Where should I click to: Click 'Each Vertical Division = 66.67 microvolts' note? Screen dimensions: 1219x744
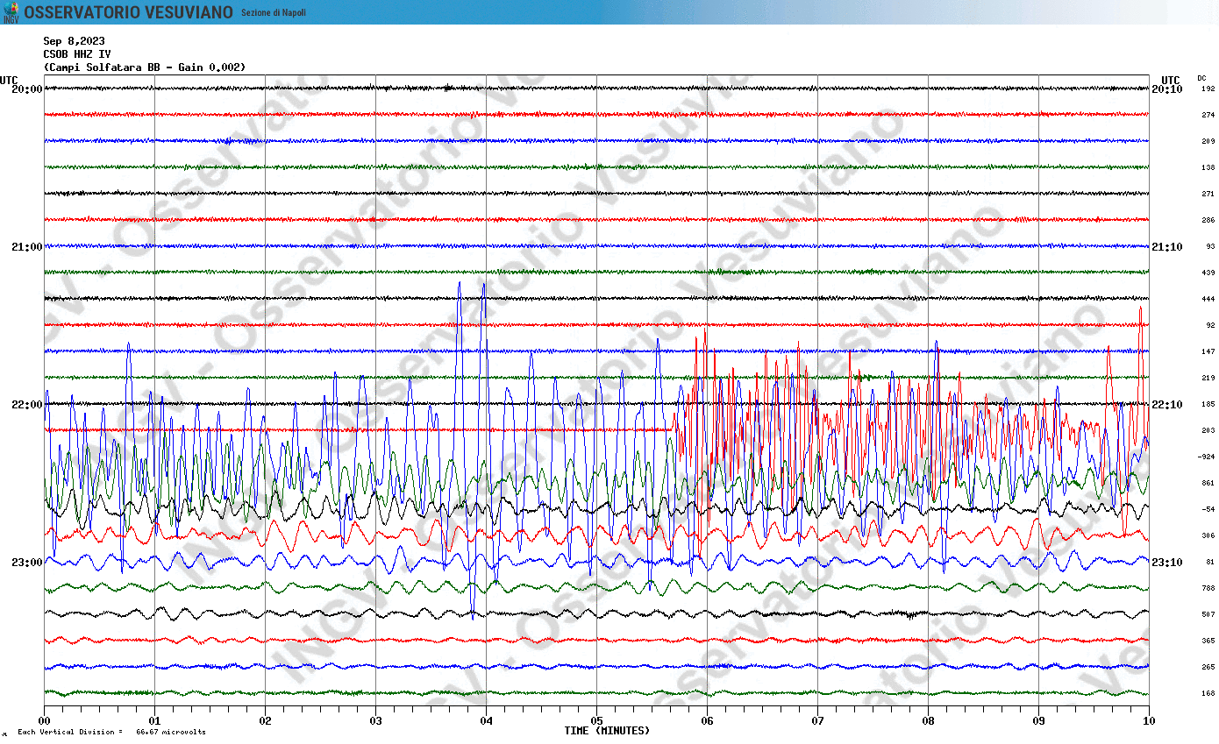tap(111, 732)
